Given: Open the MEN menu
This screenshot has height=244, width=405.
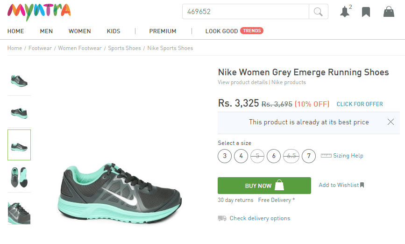Looking at the screenshot, I should point(46,31).
